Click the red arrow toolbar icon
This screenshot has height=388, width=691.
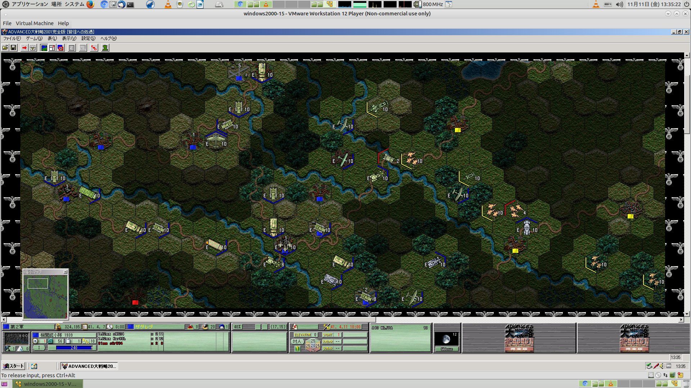(x=24, y=48)
